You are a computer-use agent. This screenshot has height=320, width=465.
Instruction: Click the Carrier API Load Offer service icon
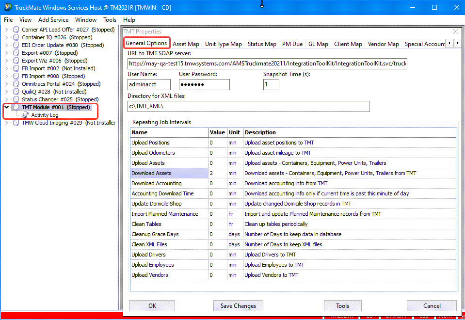[16, 30]
